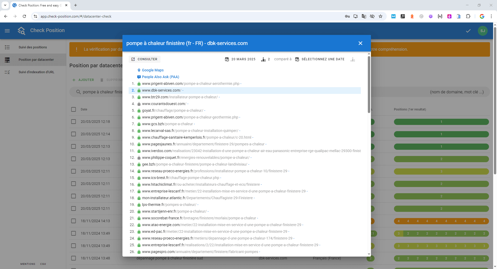Select result 19 lps-thermie.fr
The image size is (497, 269).
click(x=169, y=205)
